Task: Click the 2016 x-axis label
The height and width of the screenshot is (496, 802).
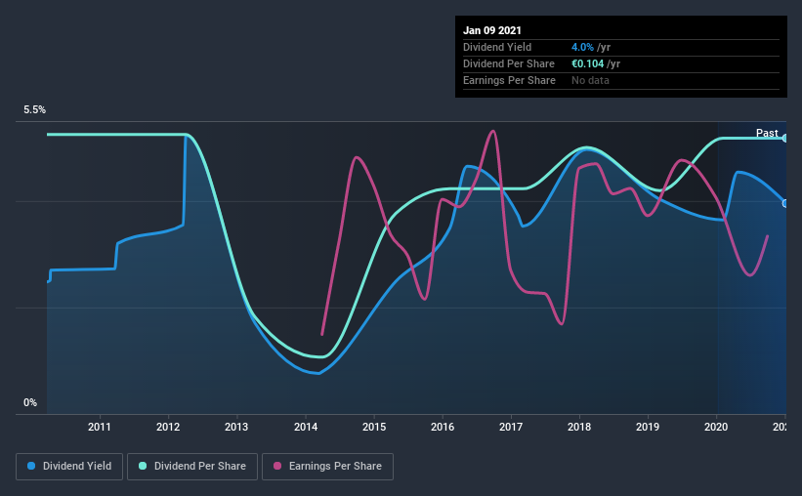Action: click(443, 427)
